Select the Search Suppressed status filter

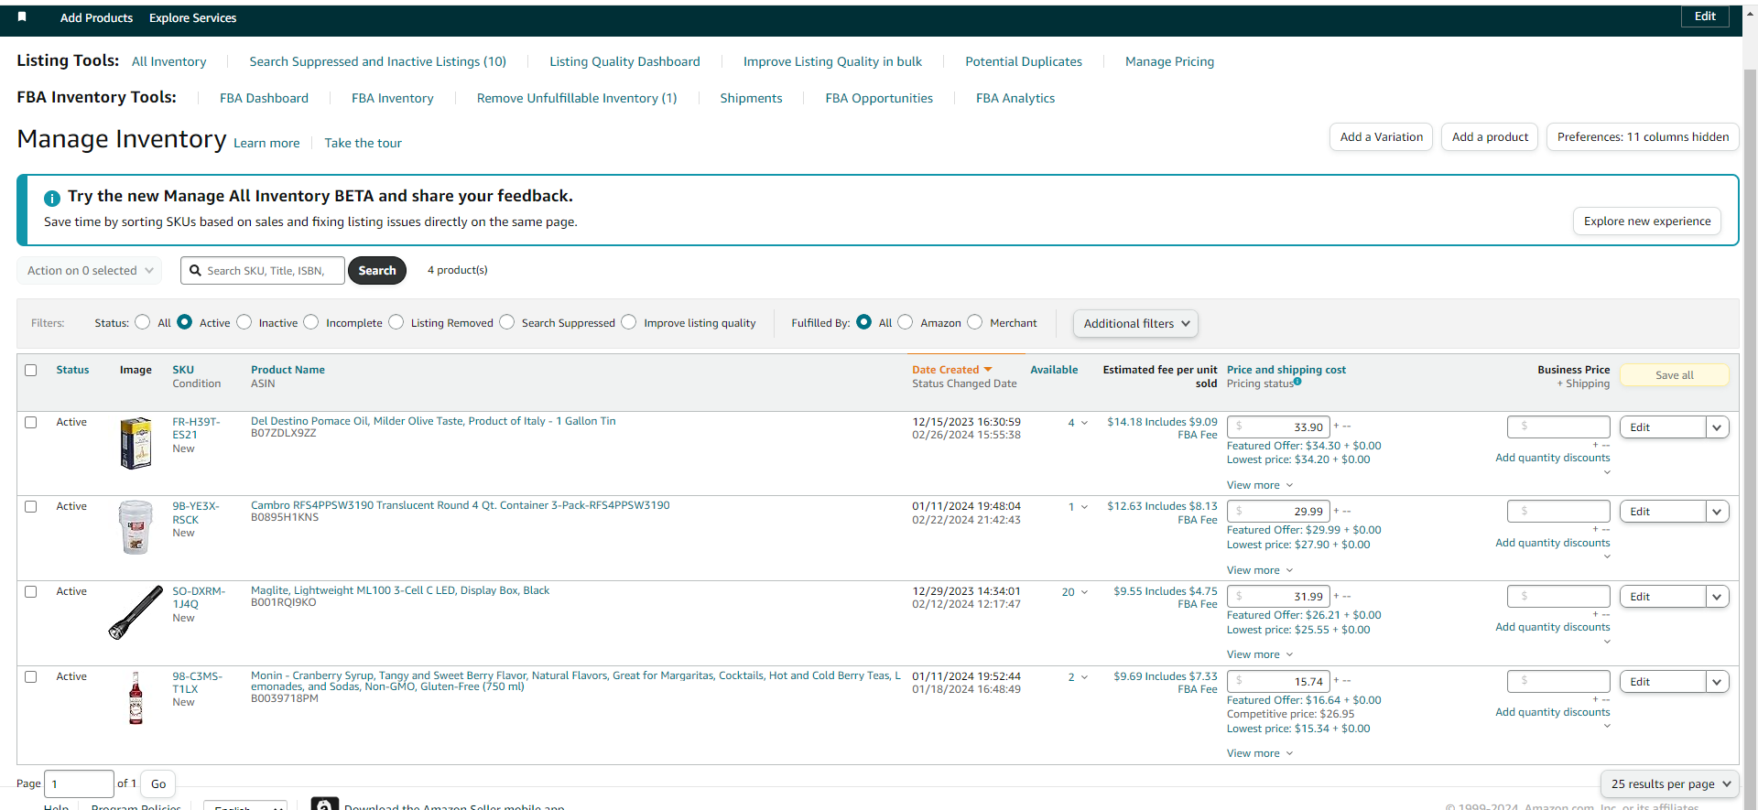tap(507, 322)
